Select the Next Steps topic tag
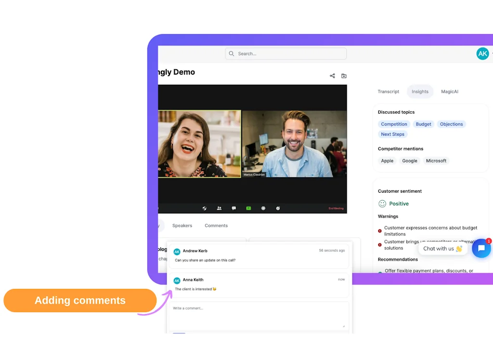Image resolution: width=493 pixels, height=339 pixels. point(392,134)
